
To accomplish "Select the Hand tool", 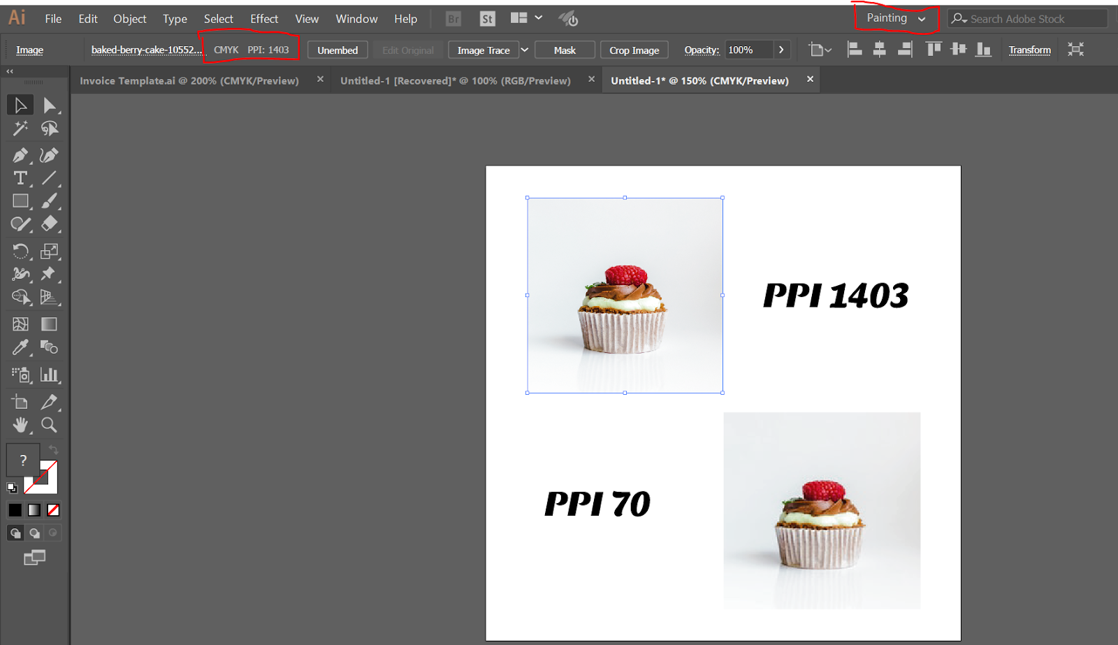I will [x=20, y=425].
